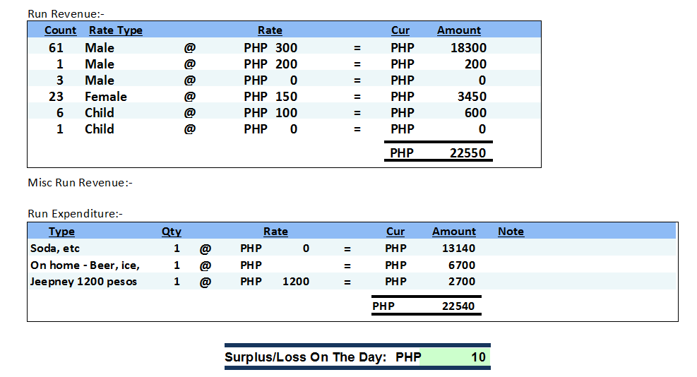
Task: Click the Note column header
Action: click(x=511, y=232)
